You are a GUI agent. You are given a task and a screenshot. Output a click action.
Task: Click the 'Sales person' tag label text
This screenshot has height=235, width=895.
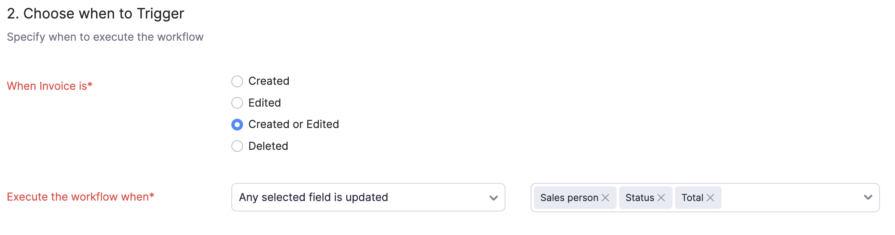click(569, 198)
